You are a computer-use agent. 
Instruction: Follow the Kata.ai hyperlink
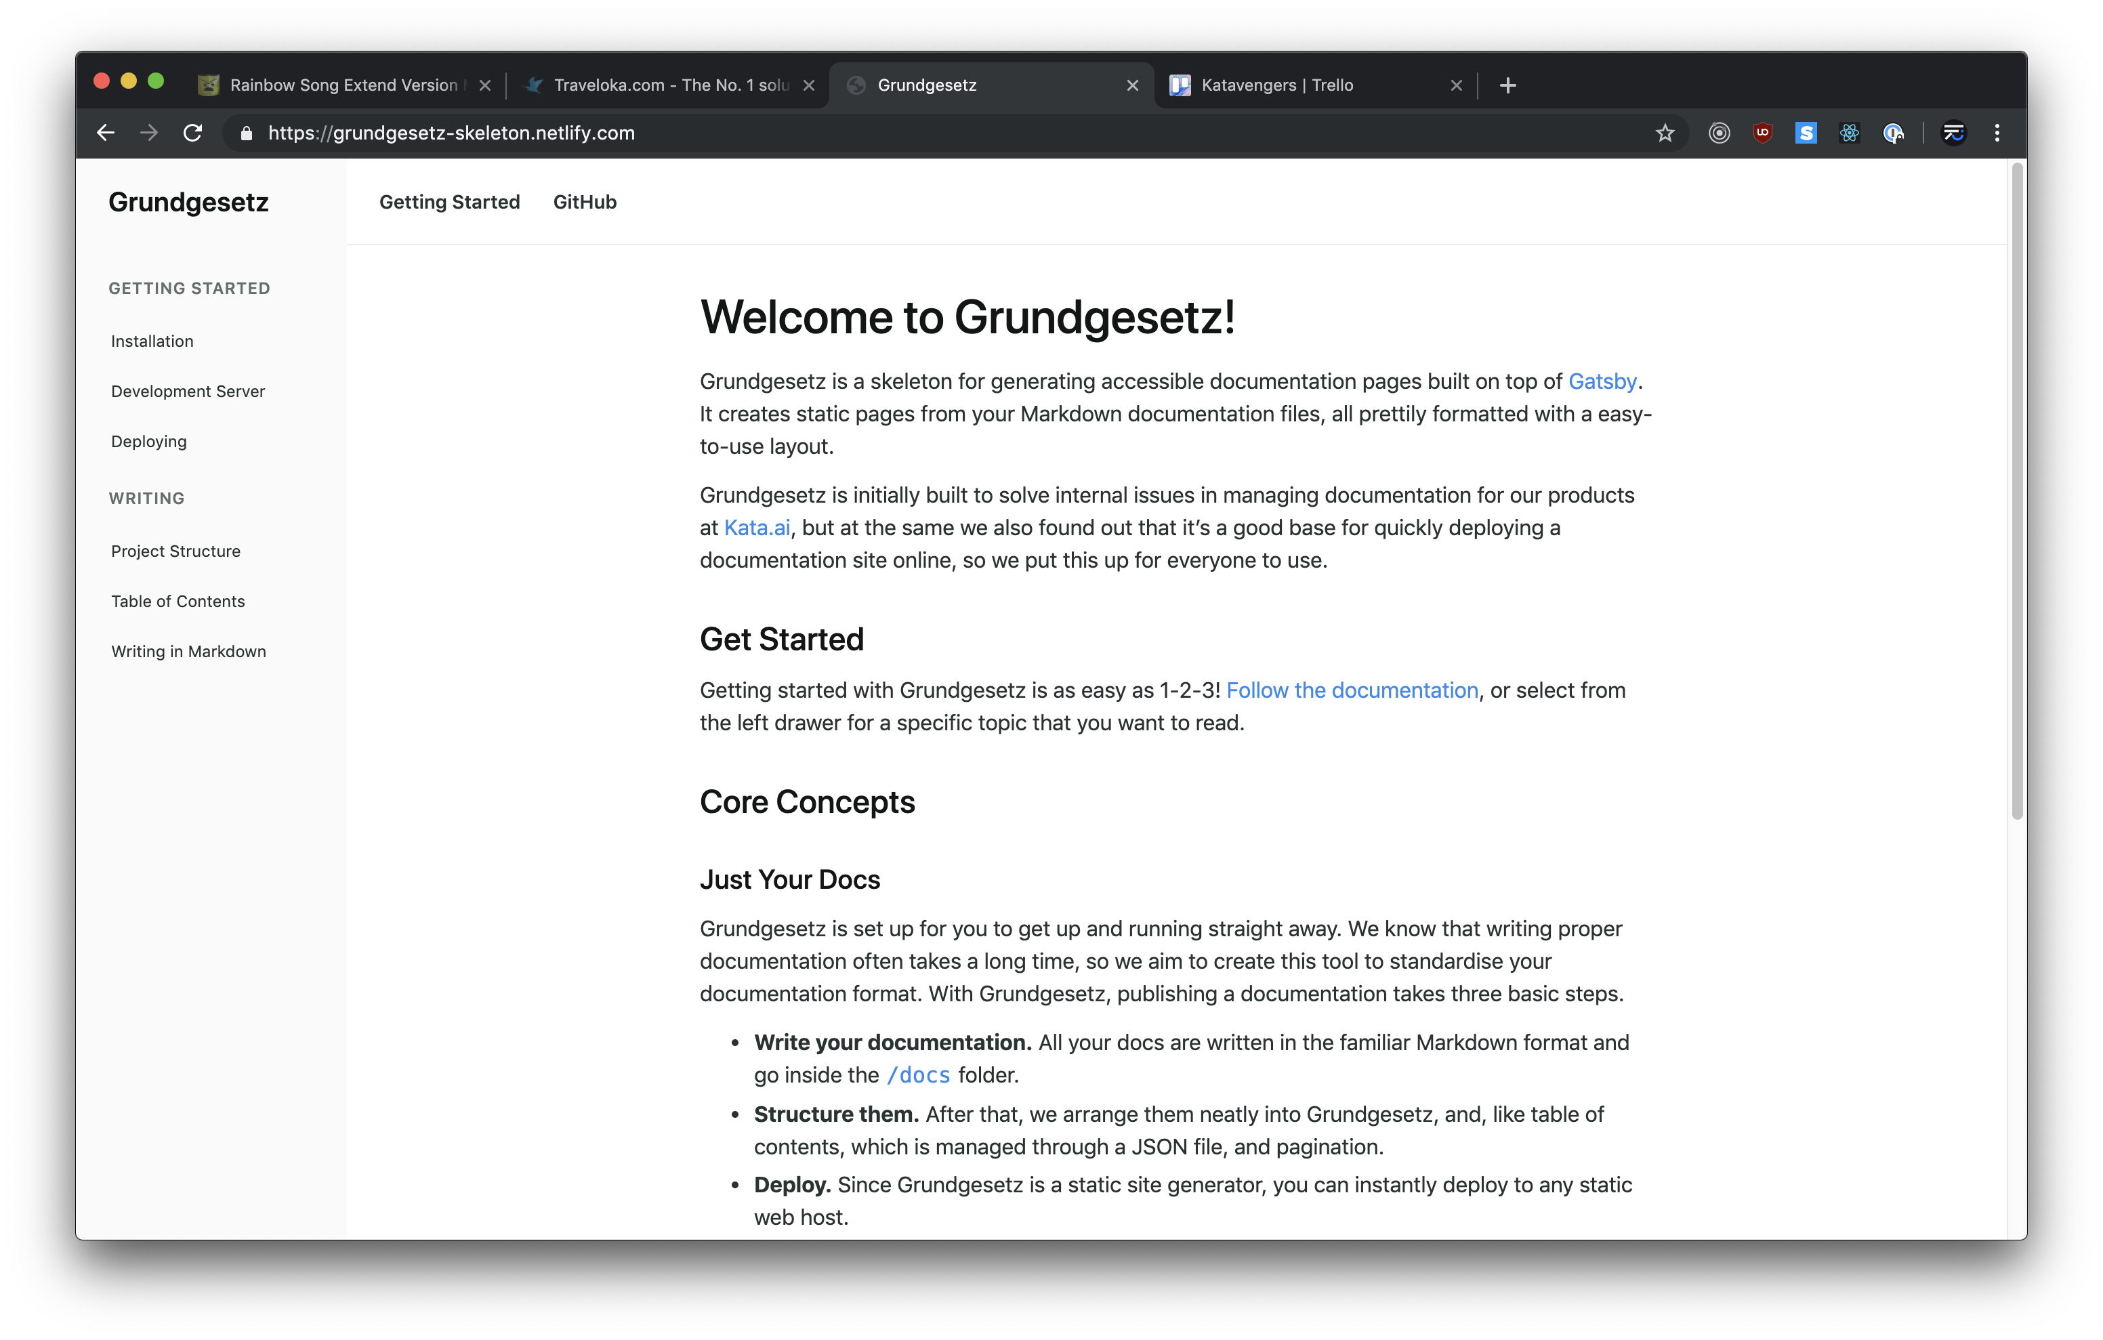click(756, 528)
